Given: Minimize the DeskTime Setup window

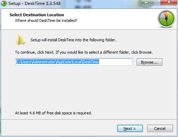Looking at the screenshot, I should pos(146,2).
